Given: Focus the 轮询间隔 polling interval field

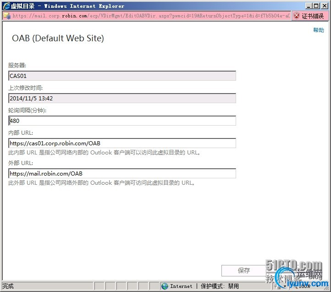Looking at the screenshot, I should [122, 121].
